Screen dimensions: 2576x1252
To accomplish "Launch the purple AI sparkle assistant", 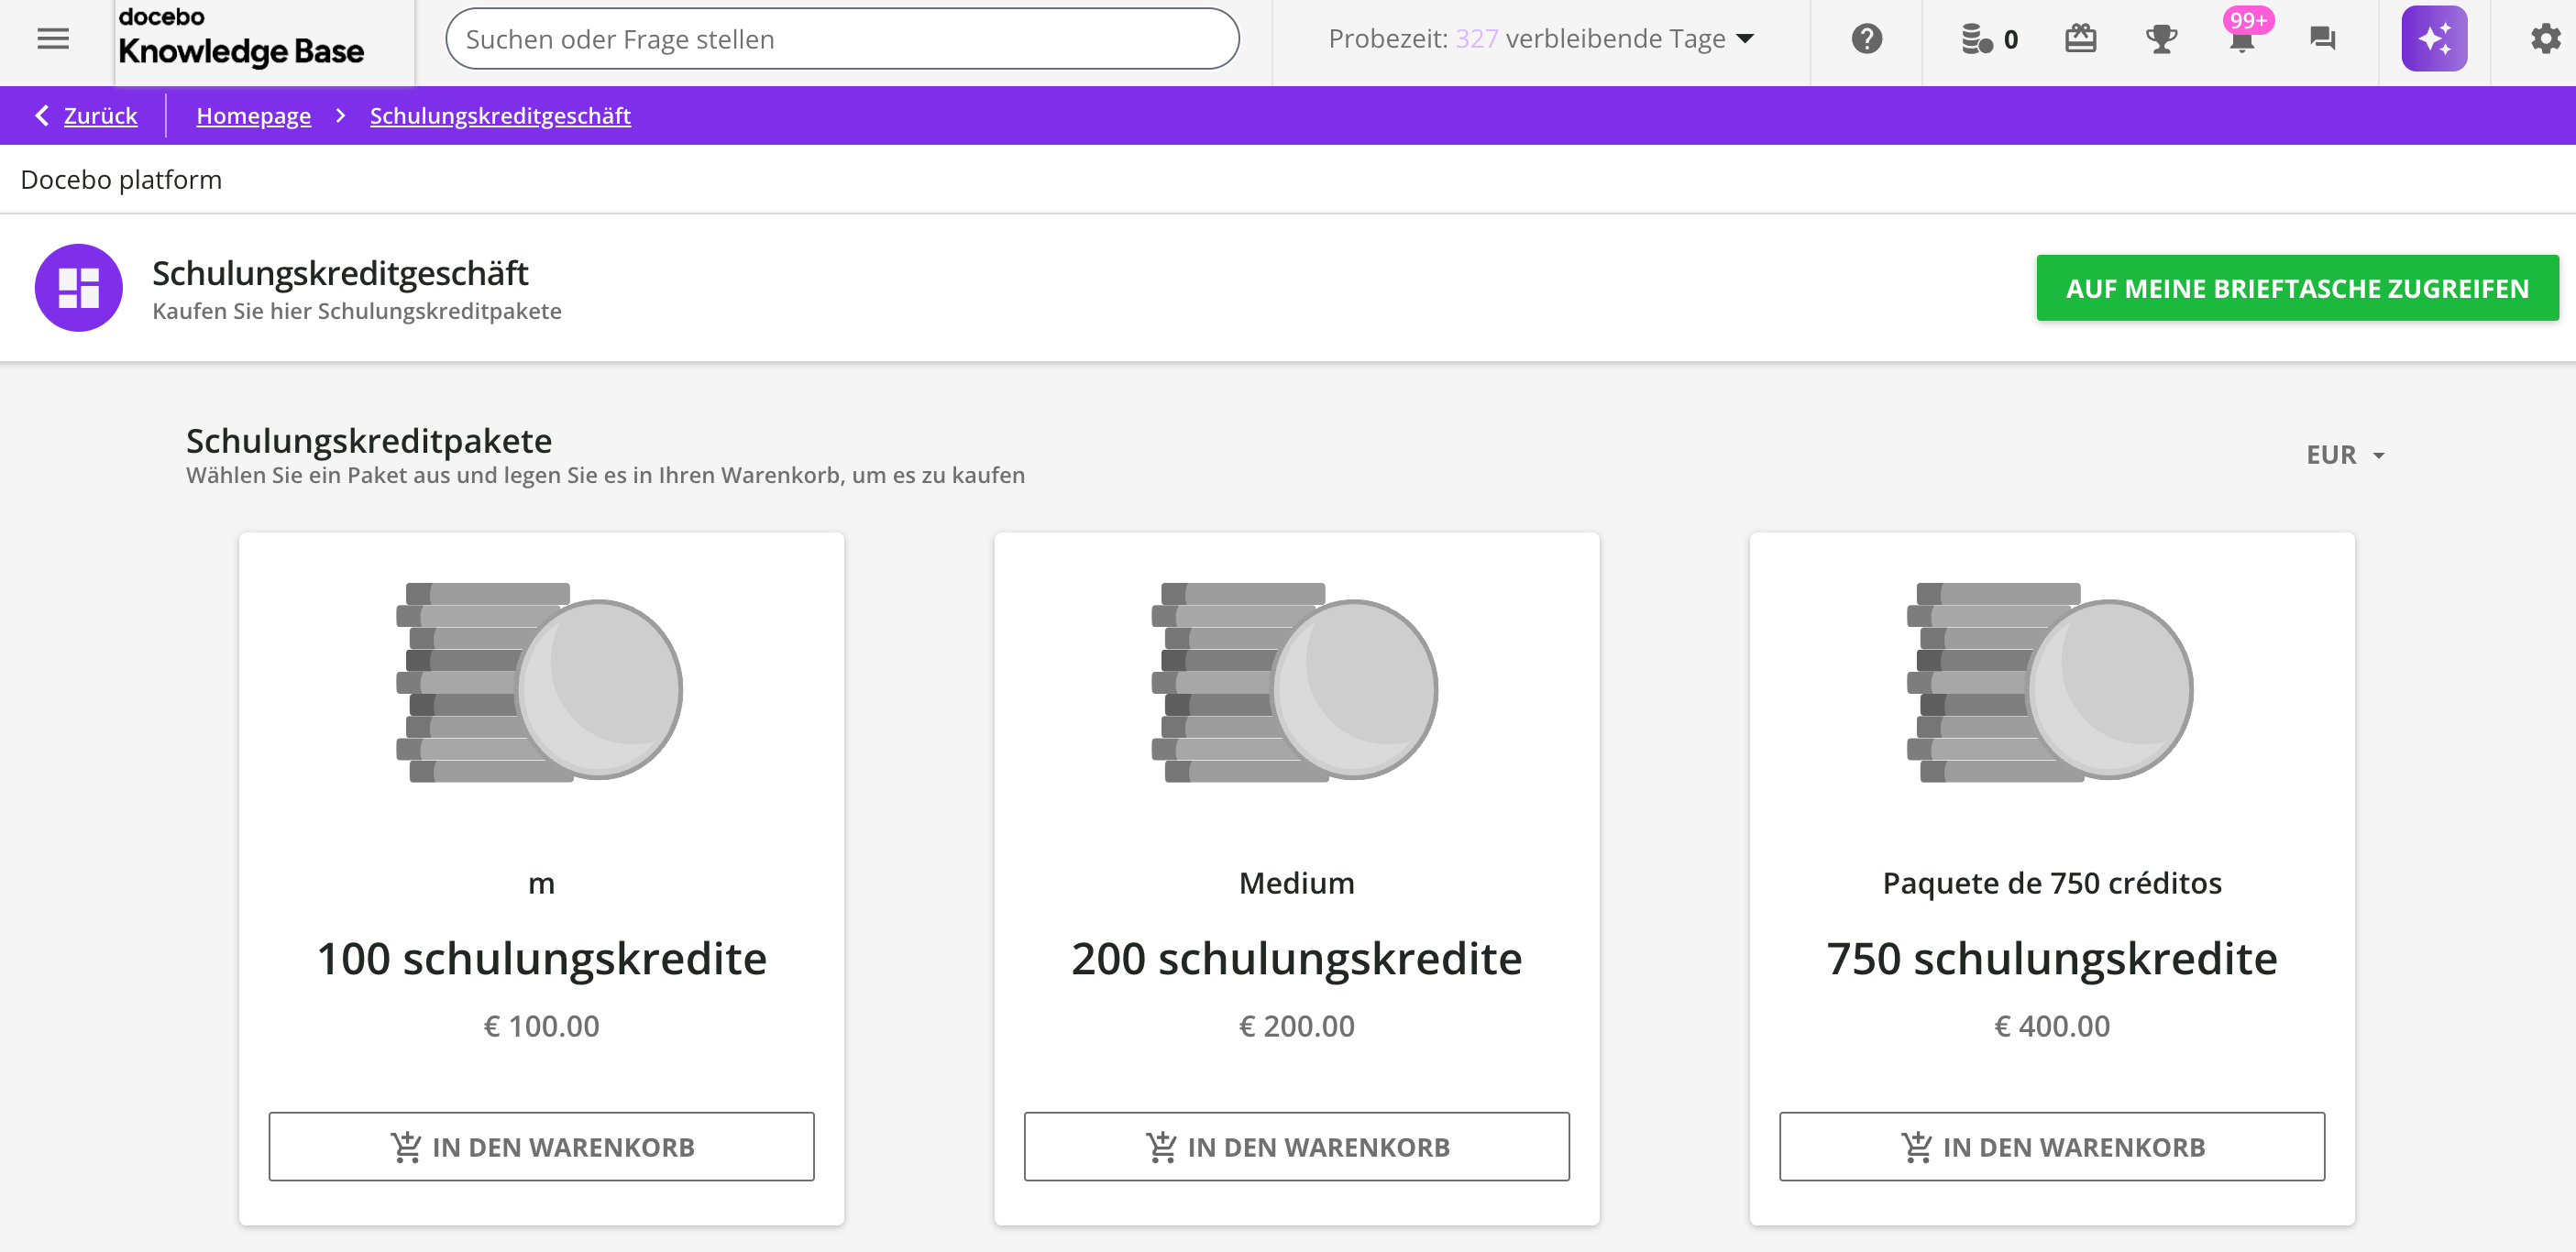I will pyautogui.click(x=2433, y=39).
